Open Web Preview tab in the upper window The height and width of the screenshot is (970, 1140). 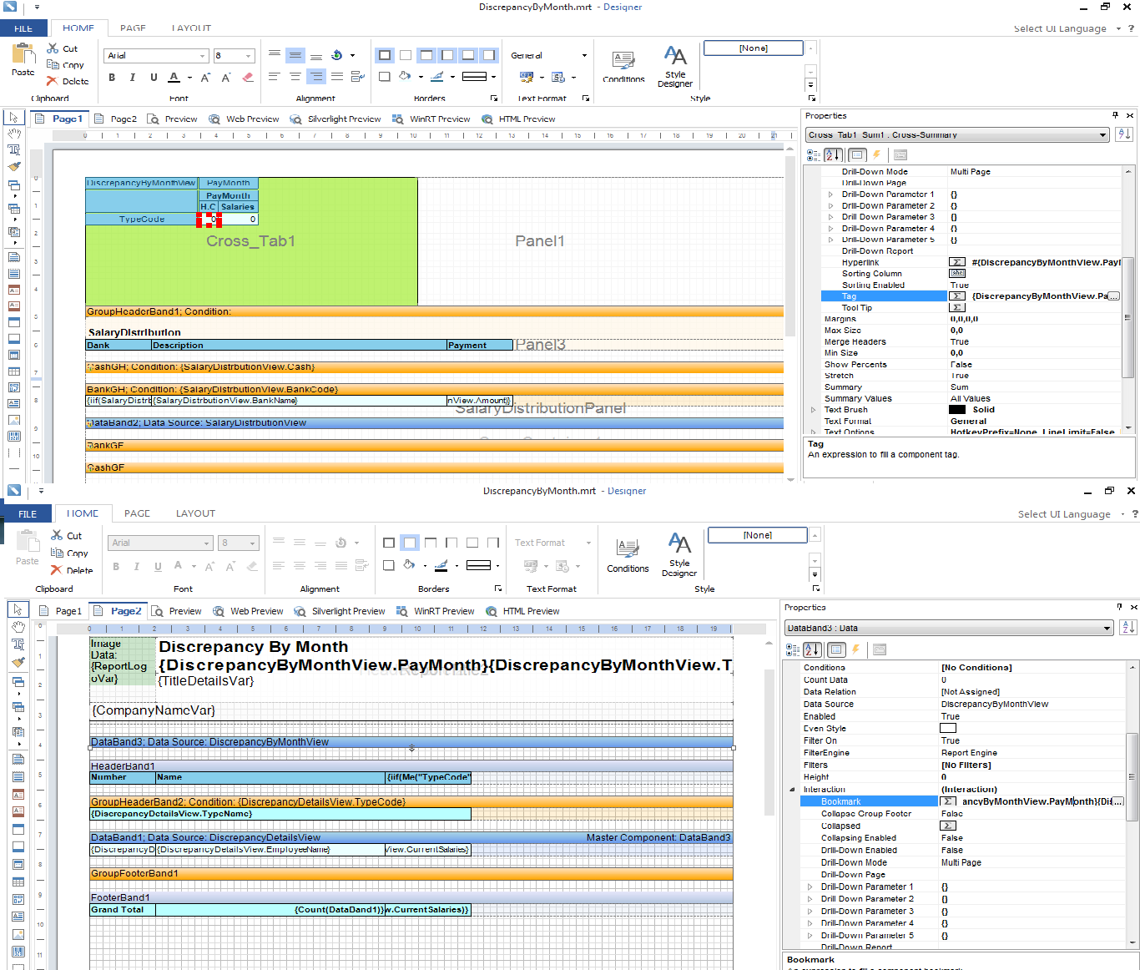pyautogui.click(x=245, y=119)
